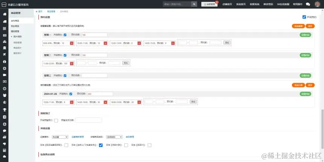Open the 运费模板 dropdown
324x162 pixels.
[60, 137]
